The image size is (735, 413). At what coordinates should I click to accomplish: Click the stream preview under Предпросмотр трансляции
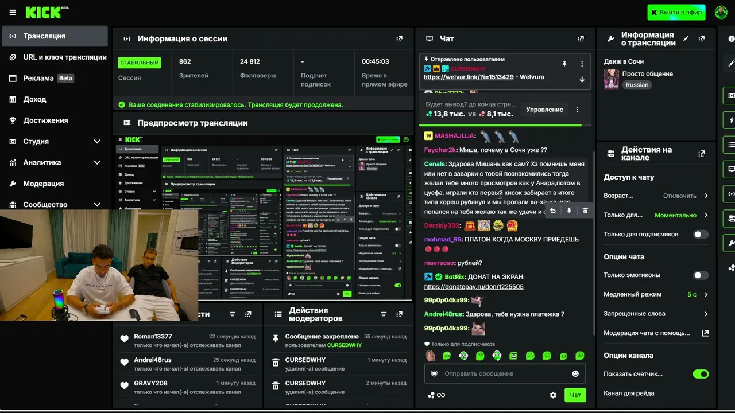263,218
